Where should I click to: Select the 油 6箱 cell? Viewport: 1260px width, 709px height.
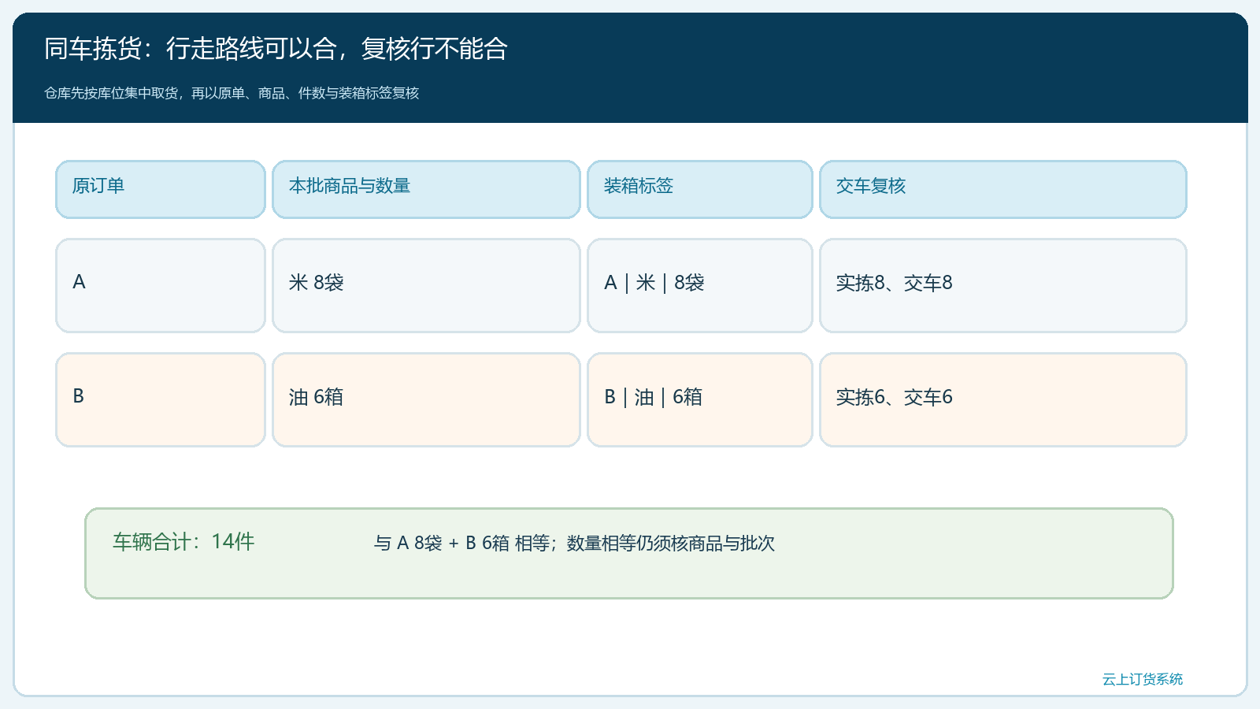click(x=426, y=399)
